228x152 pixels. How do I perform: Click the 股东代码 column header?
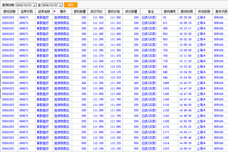[x=221, y=12]
